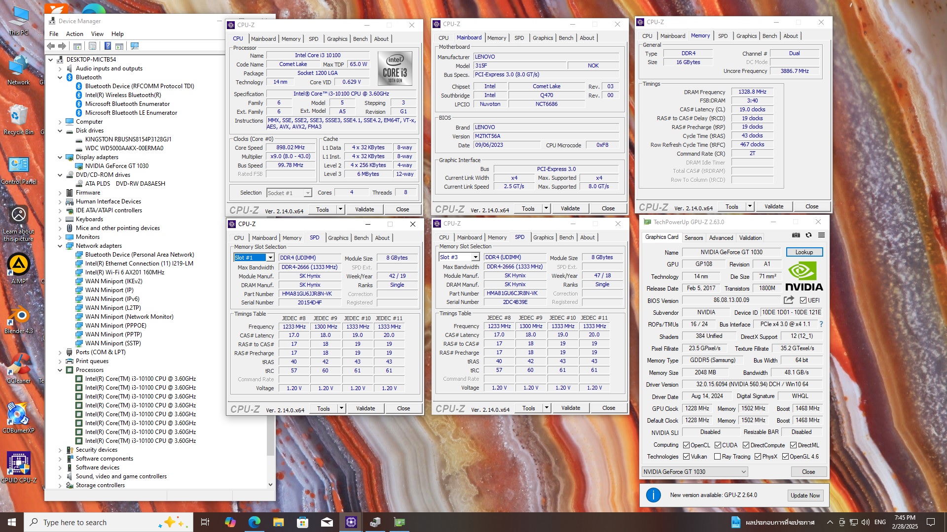The image size is (947, 532).
Task: Toggle the DirectML checkbox in GPU-Z
Action: 793,445
